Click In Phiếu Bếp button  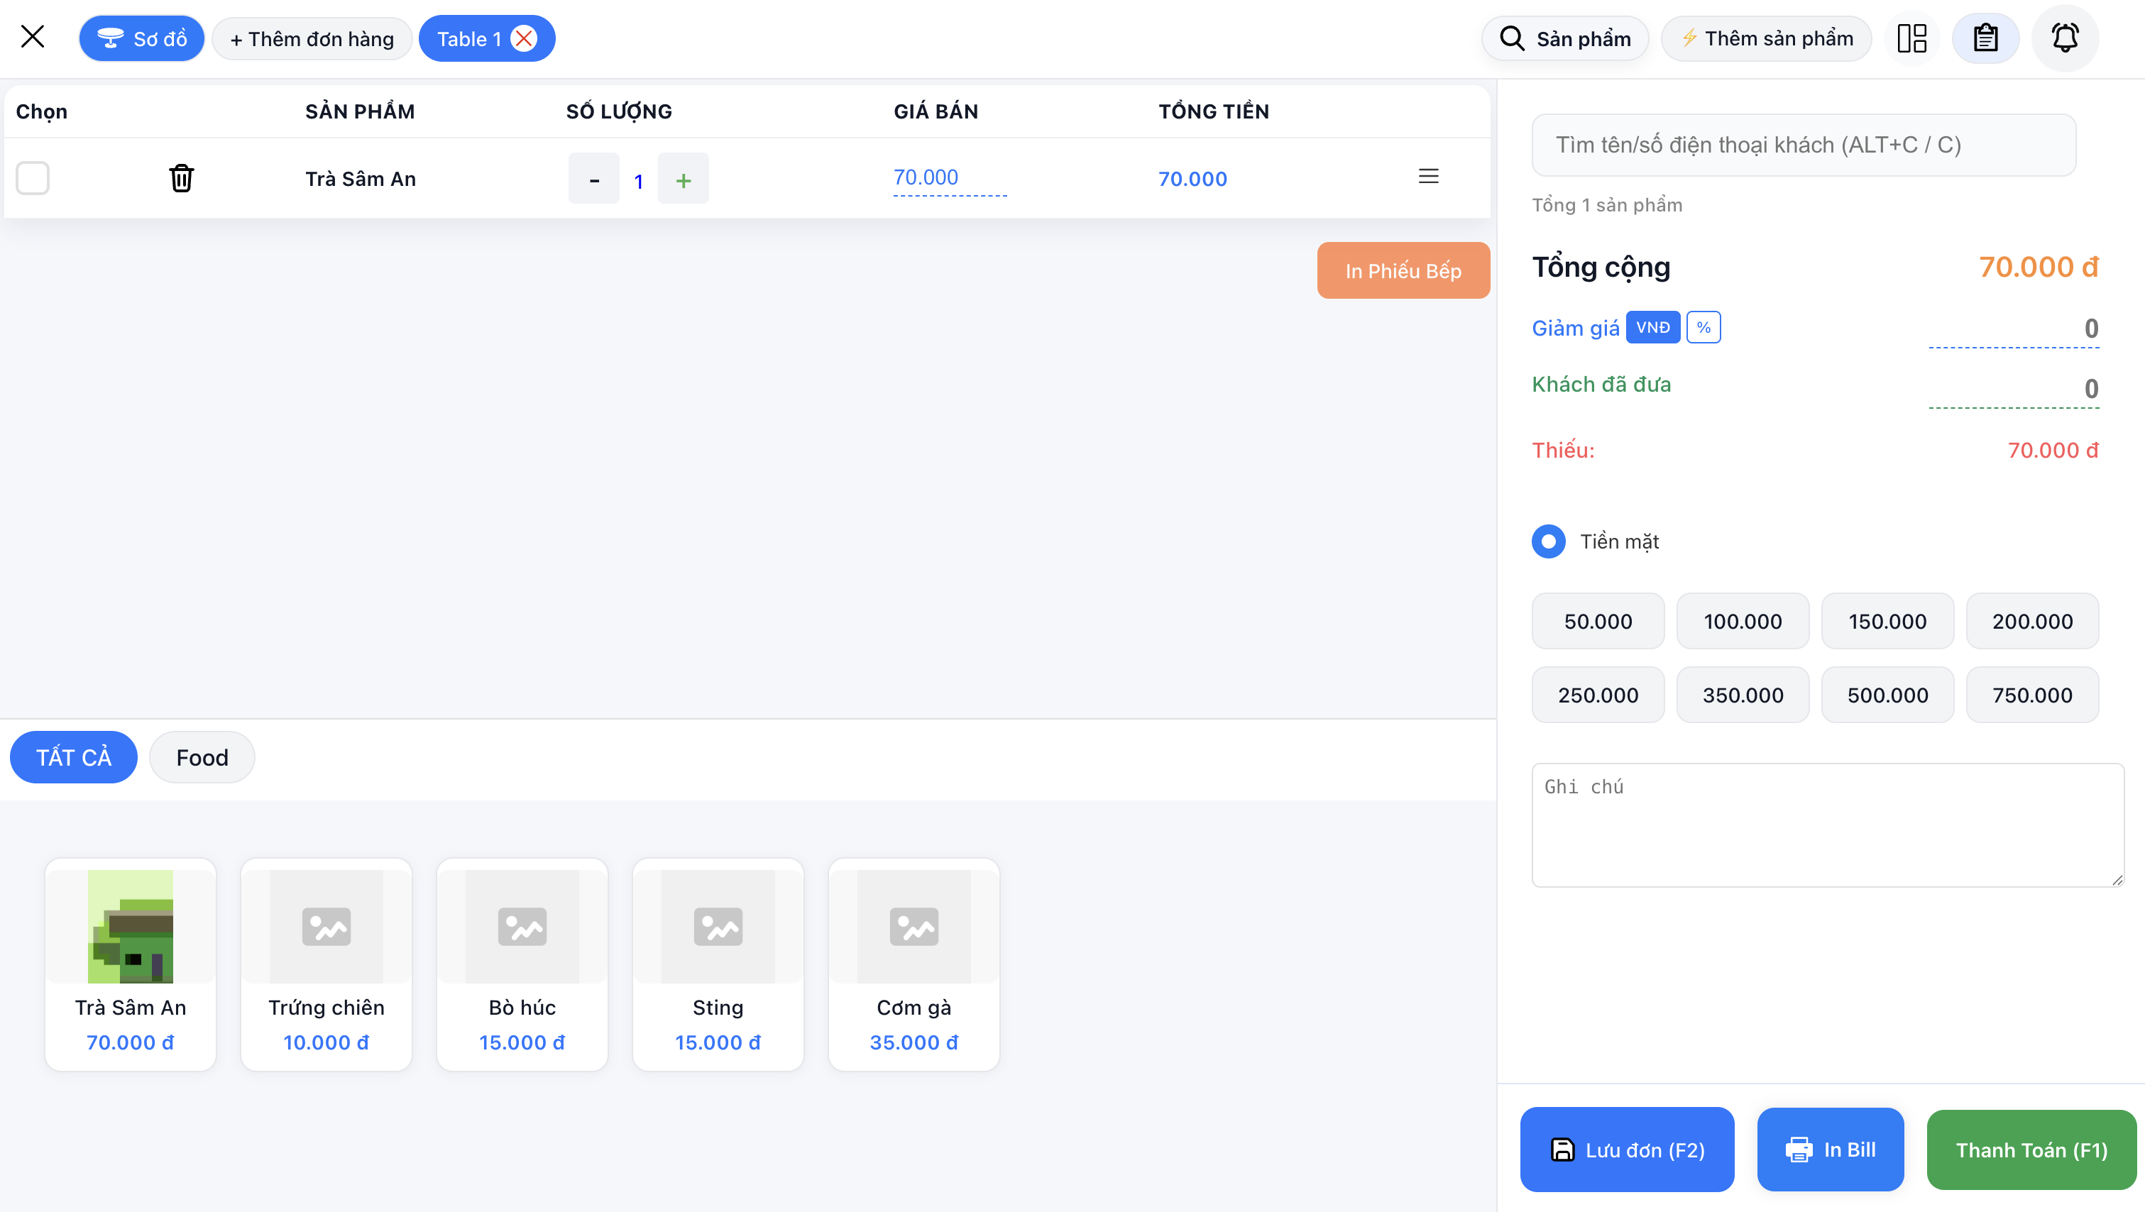[x=1403, y=270]
